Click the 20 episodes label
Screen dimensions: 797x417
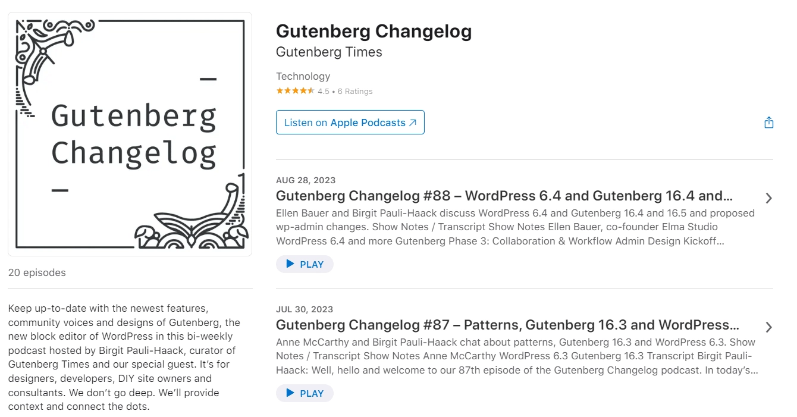click(36, 272)
